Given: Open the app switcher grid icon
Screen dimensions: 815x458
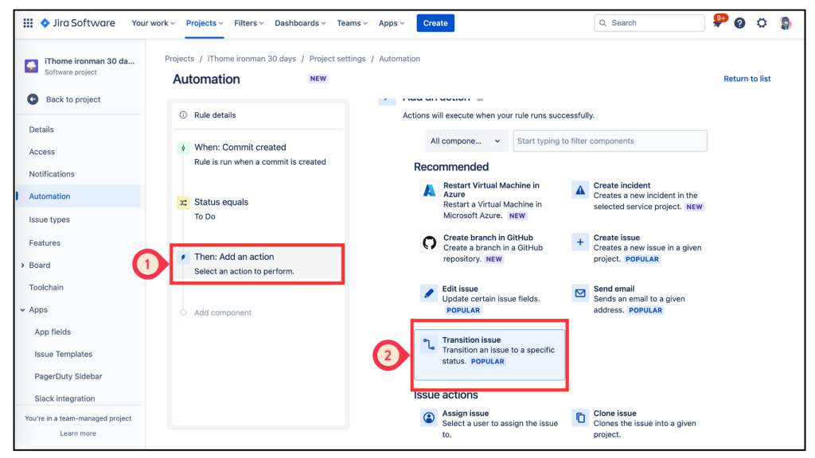Looking at the screenshot, I should click(x=28, y=23).
